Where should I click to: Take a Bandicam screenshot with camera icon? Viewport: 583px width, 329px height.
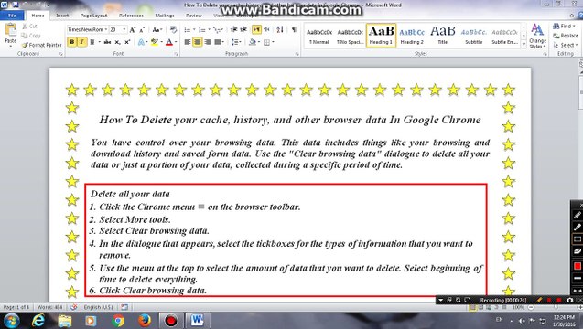(569, 300)
